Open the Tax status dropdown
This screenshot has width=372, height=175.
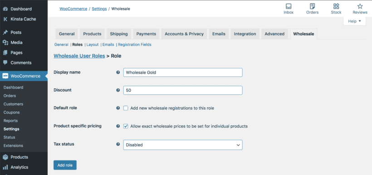click(x=183, y=145)
